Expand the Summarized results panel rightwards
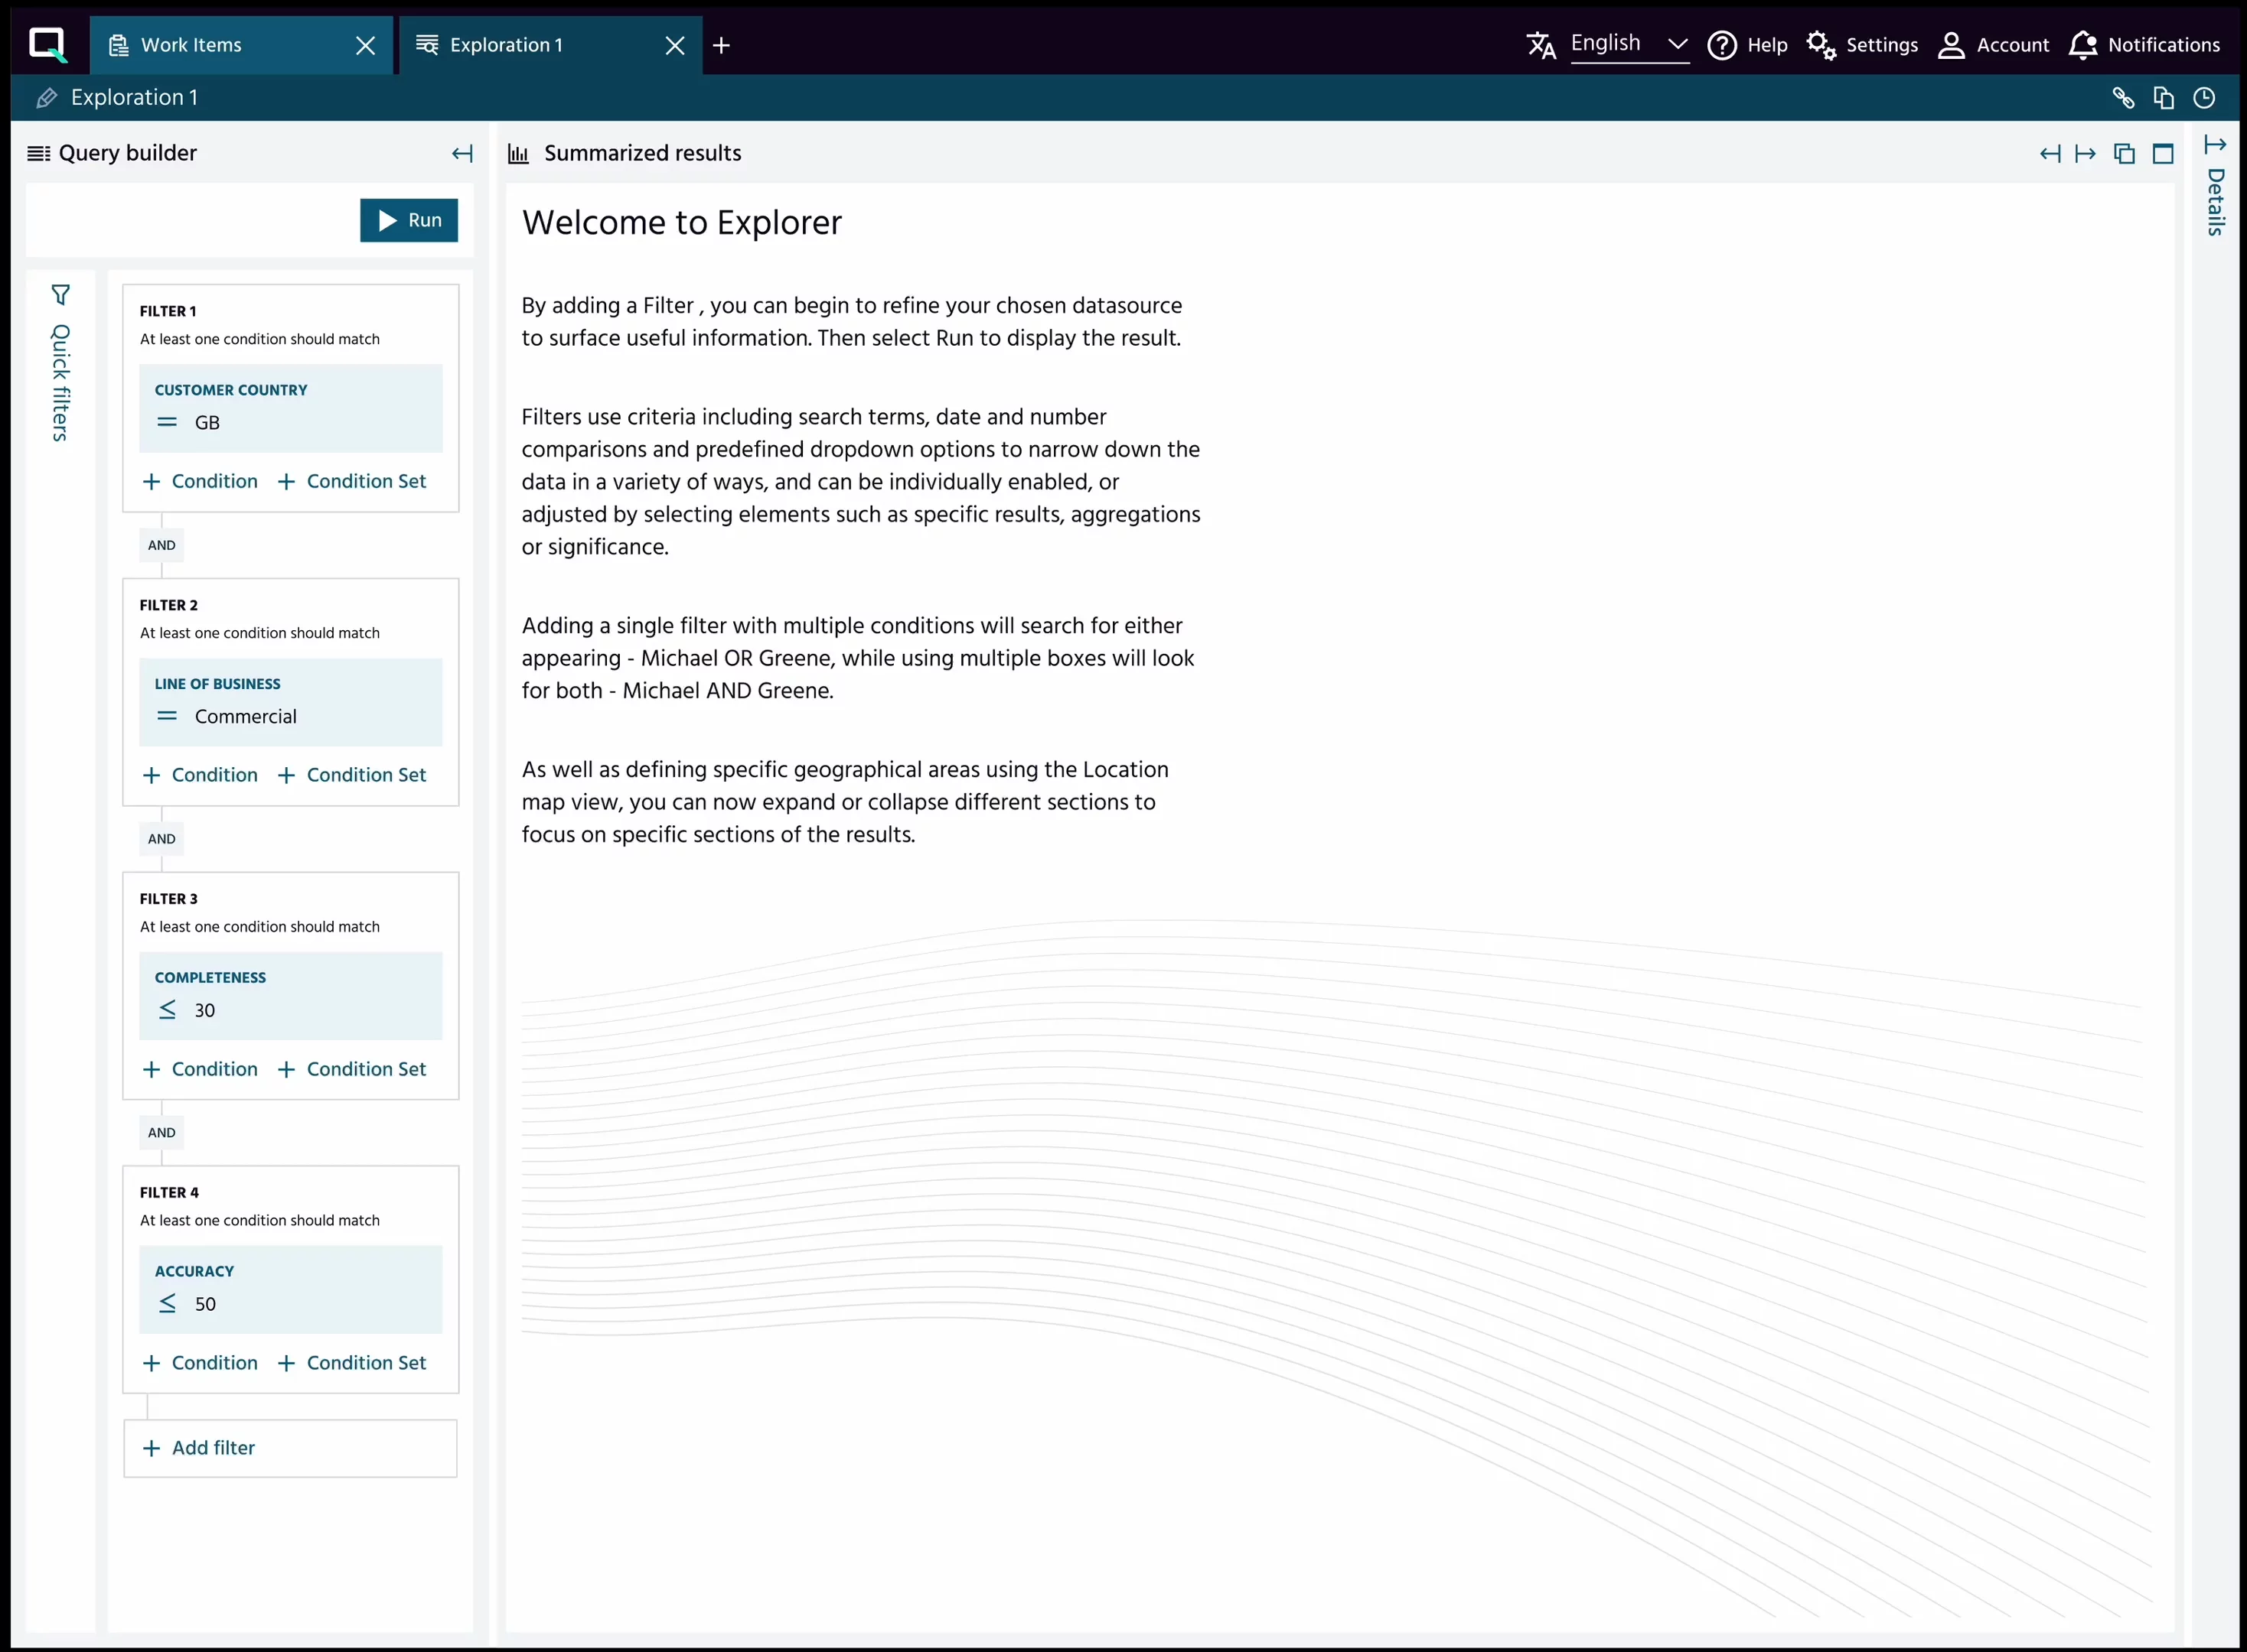 click(2085, 154)
